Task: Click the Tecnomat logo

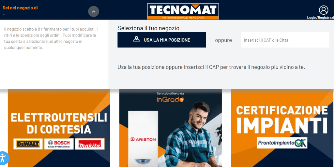Action: point(183,11)
